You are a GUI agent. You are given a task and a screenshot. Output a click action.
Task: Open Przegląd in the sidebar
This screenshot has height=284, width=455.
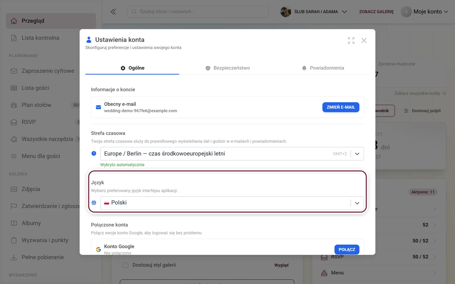tap(51, 21)
